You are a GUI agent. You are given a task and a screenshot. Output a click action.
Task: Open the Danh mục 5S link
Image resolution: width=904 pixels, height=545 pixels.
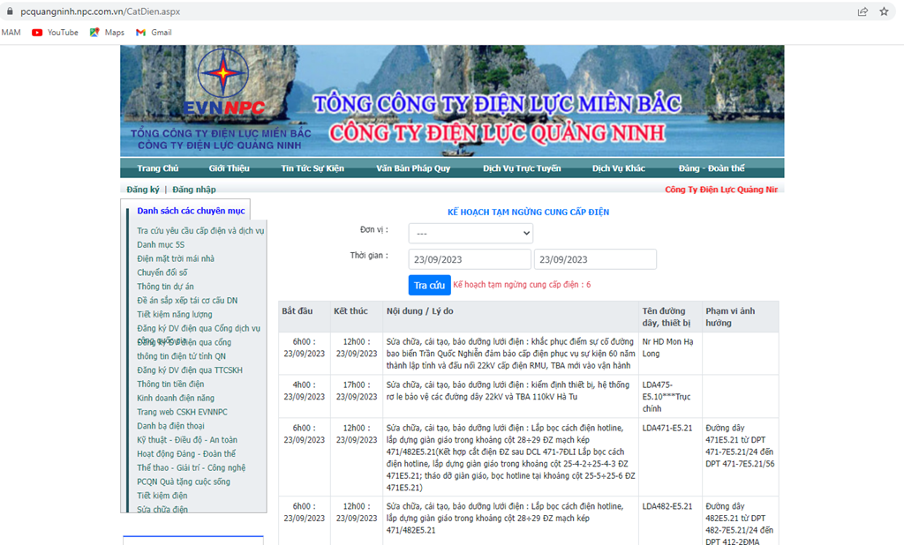[161, 244]
